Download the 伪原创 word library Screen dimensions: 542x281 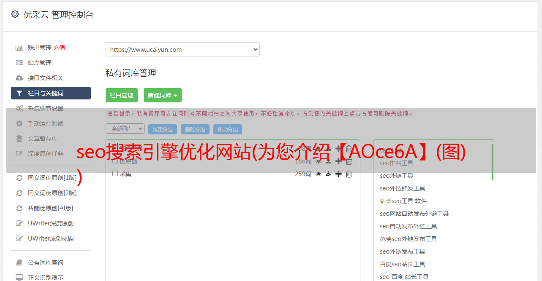click(328, 161)
